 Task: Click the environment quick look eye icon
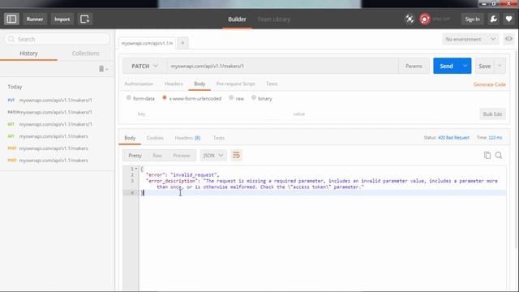click(508, 39)
